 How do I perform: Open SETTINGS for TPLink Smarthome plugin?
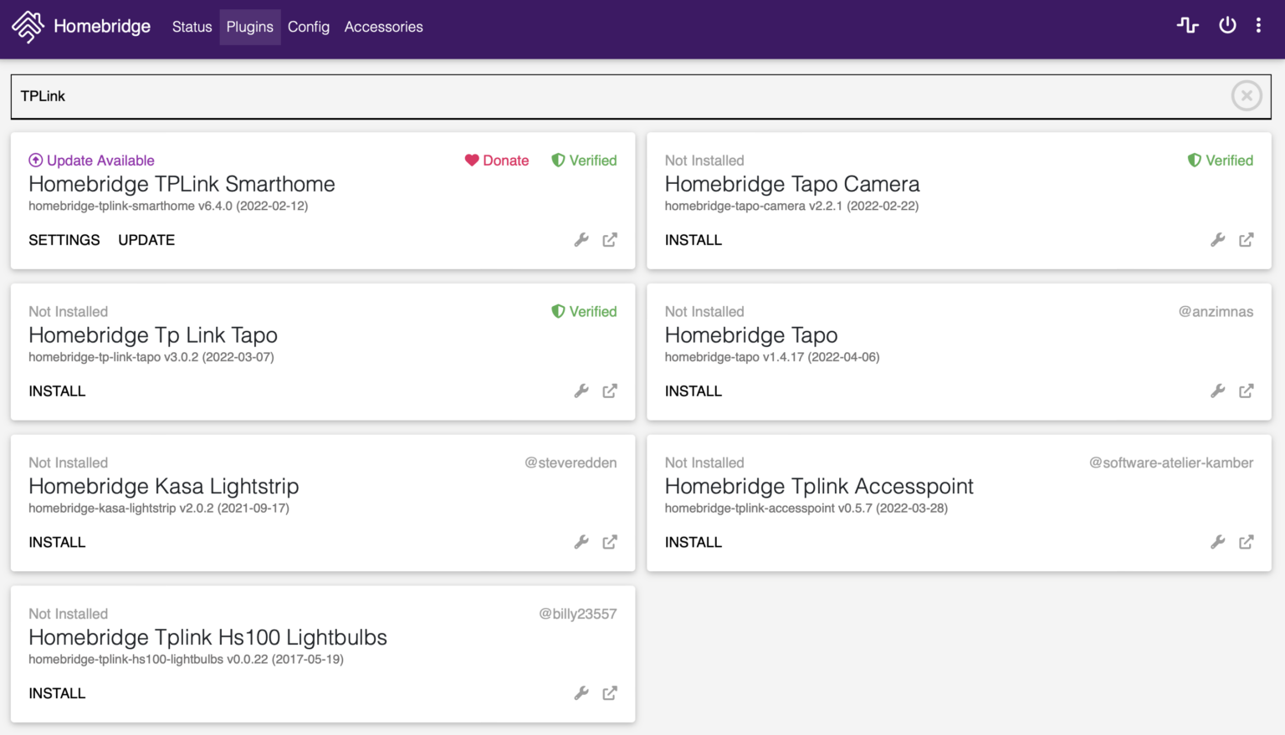(64, 240)
